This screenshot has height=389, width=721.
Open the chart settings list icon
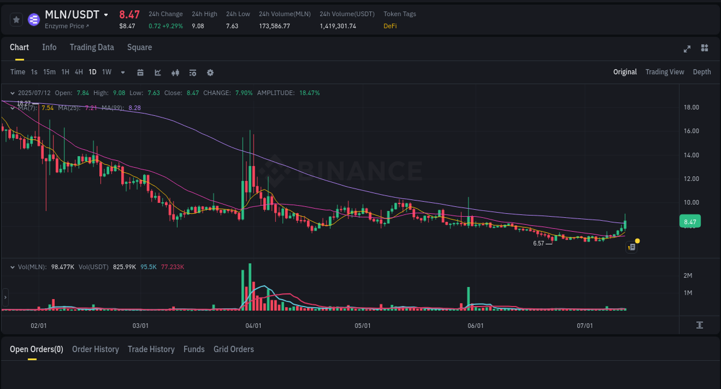pyautogui.click(x=192, y=73)
